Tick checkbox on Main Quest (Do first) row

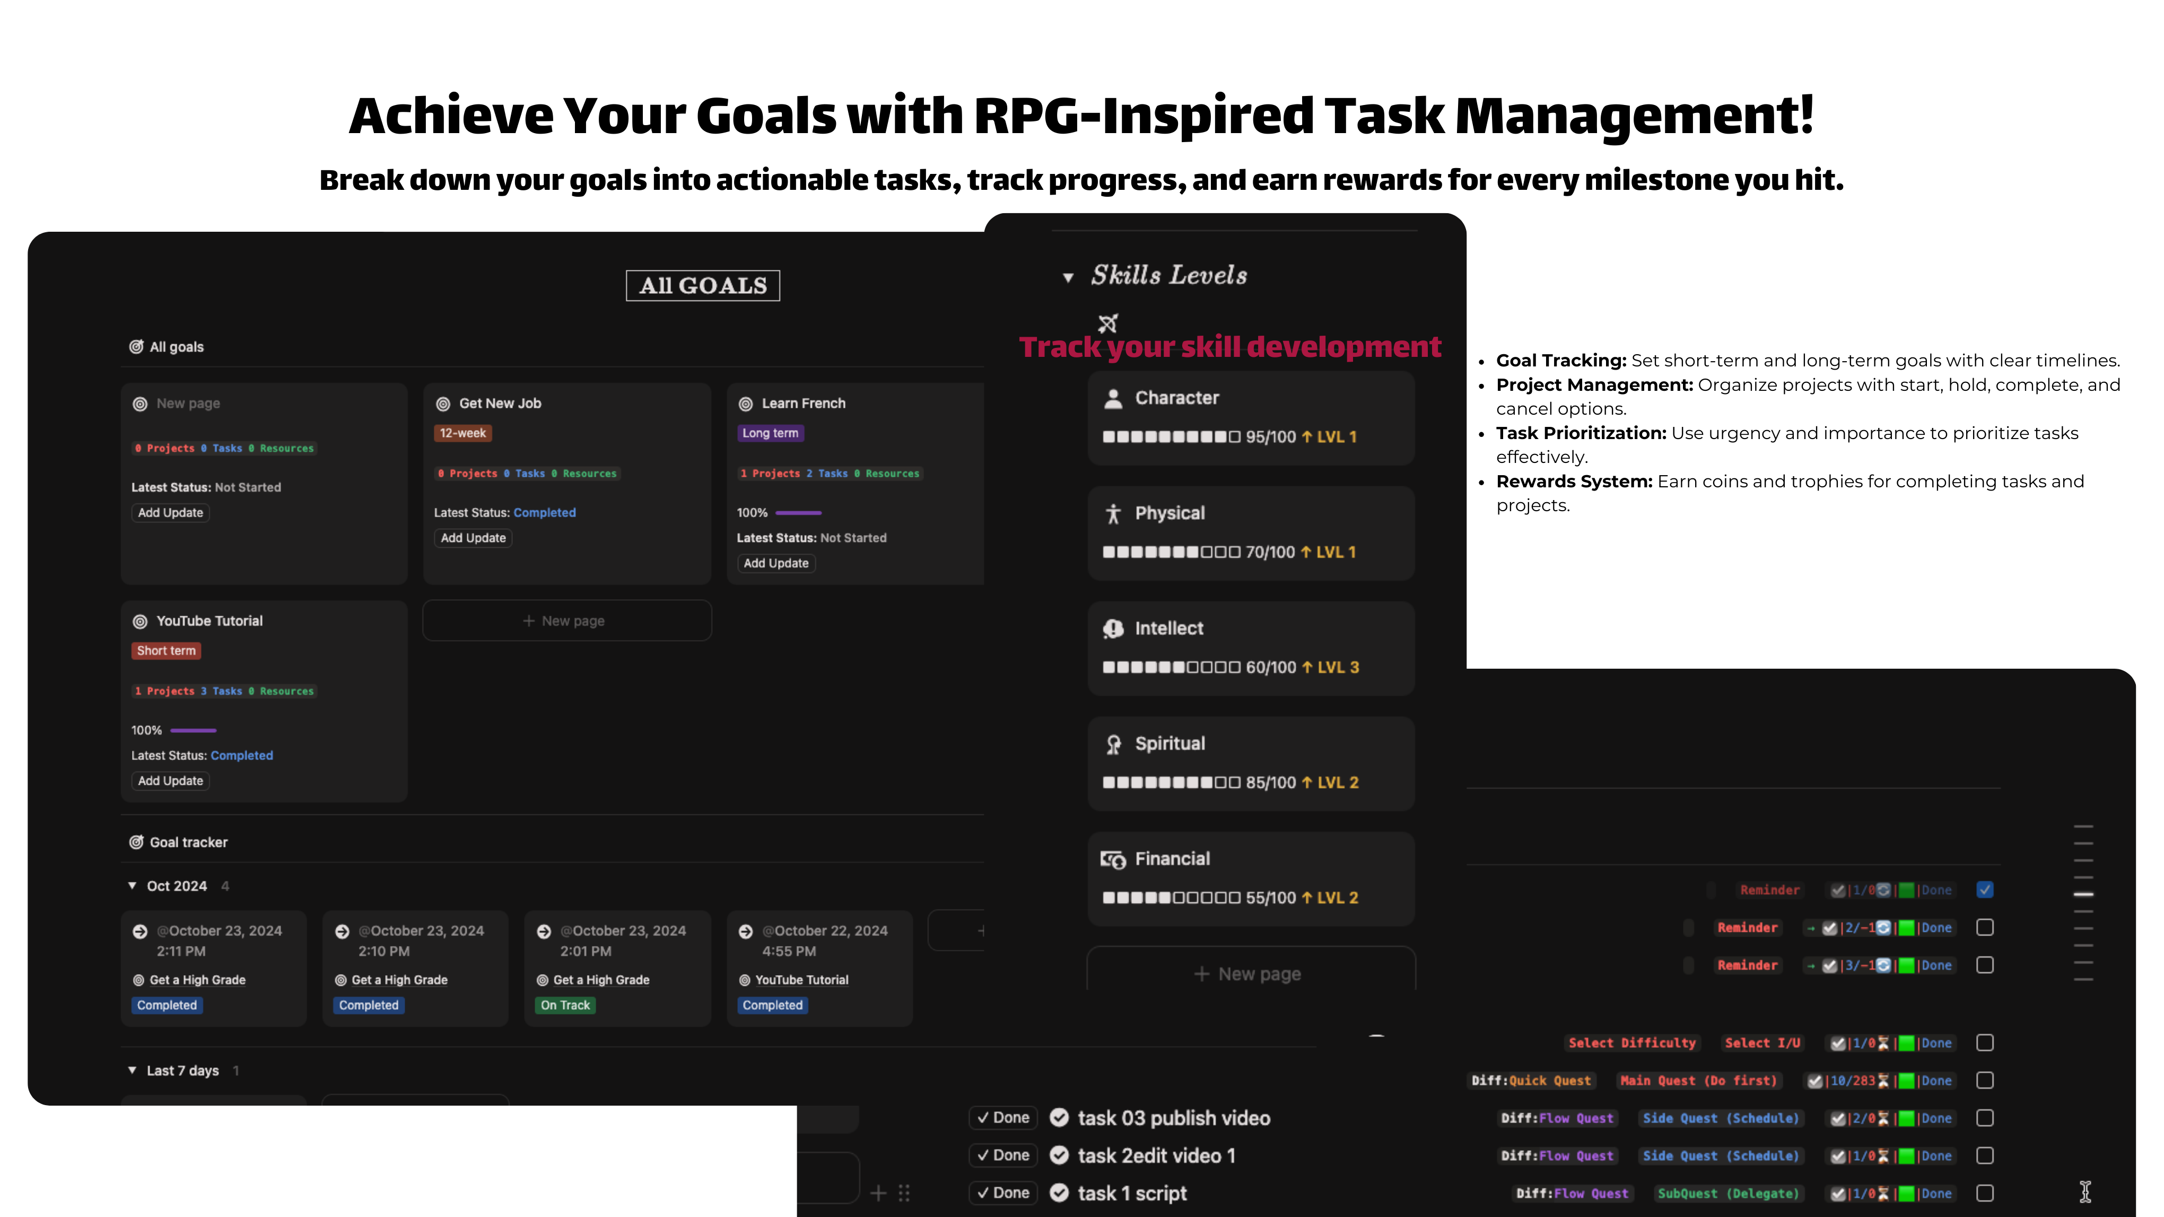pos(1984,1080)
